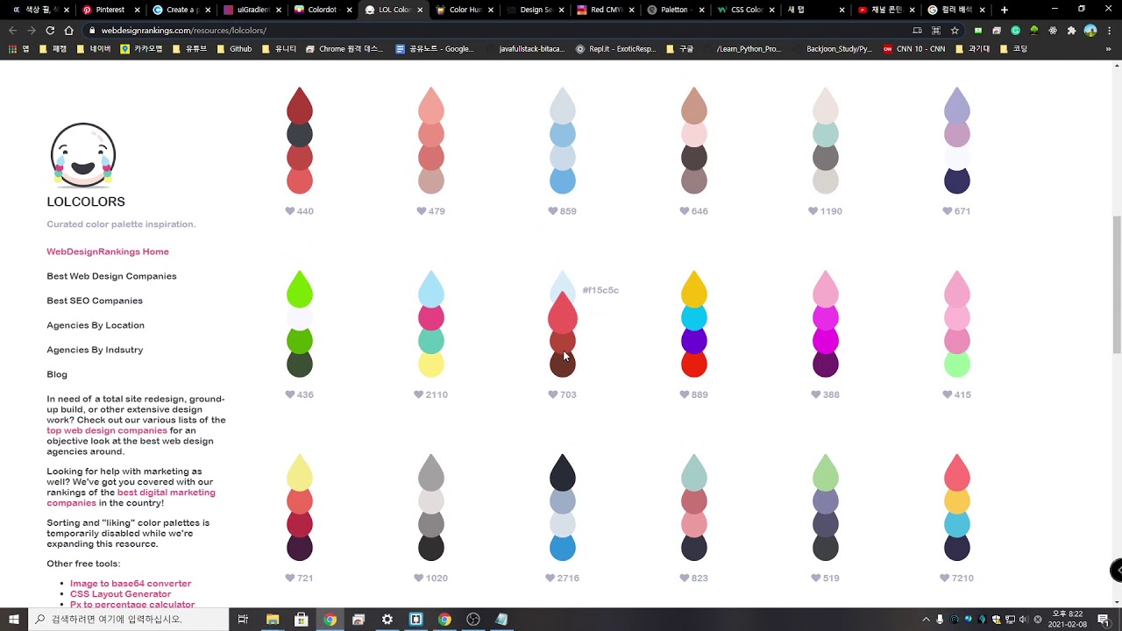
Task: Like the palette with 721 hearts
Action: (x=290, y=578)
